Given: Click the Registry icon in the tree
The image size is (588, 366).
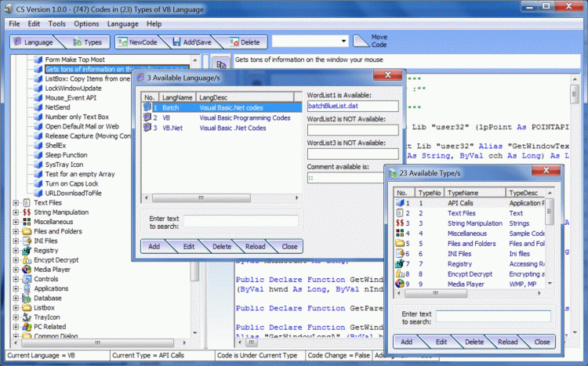Looking at the screenshot, I should coord(27,251).
